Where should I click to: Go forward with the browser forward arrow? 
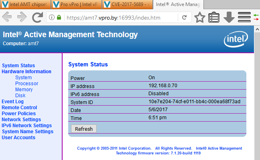(x=22, y=17)
